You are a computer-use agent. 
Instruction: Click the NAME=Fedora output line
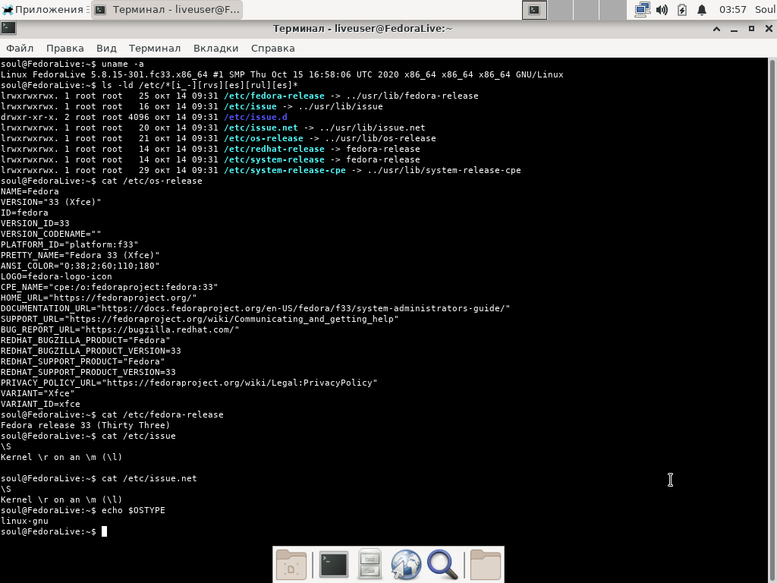[30, 191]
